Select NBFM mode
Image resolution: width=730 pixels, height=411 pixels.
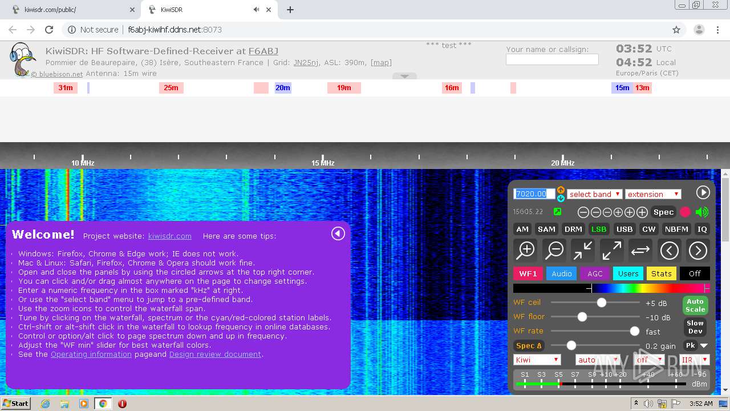[x=676, y=229]
